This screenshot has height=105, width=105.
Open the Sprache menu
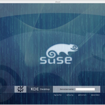pyautogui.click(x=58, y=95)
